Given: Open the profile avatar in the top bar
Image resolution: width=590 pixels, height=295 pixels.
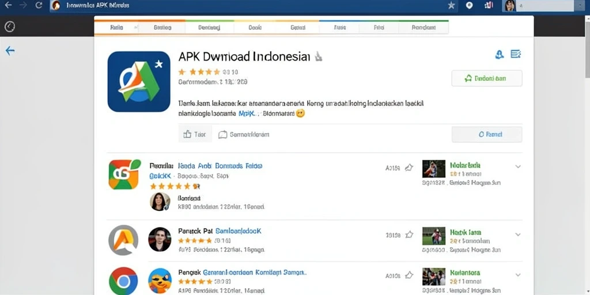Looking at the screenshot, I should 509,5.
